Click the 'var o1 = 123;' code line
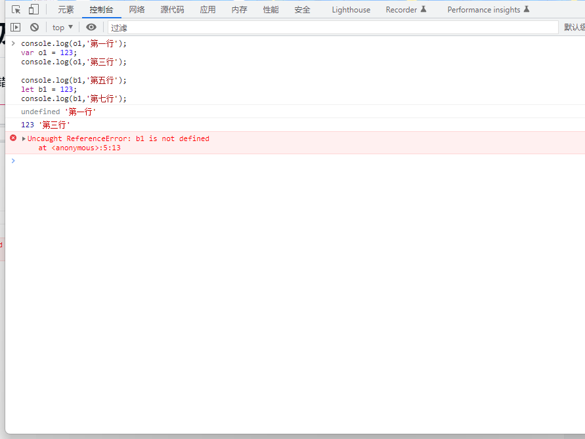This screenshot has height=439, width=585. click(49, 52)
